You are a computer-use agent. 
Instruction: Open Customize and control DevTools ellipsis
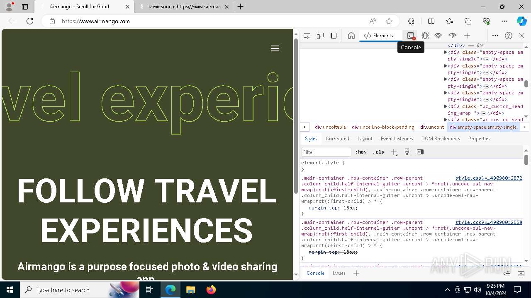(495, 36)
